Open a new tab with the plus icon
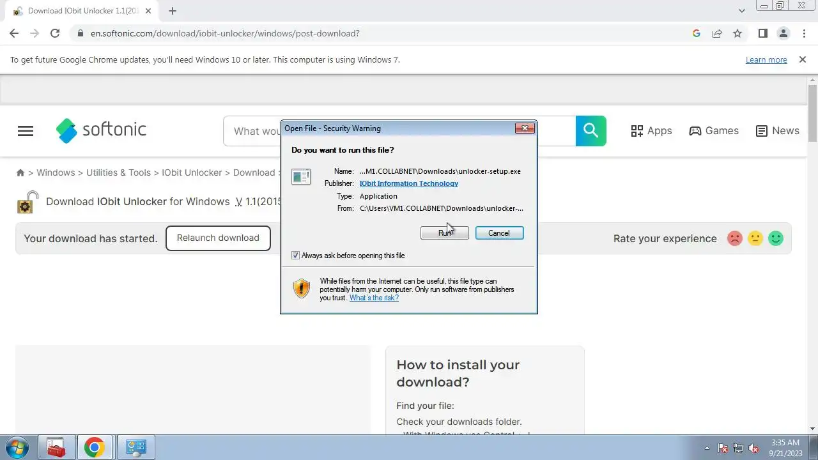The width and height of the screenshot is (818, 460). coord(173,11)
